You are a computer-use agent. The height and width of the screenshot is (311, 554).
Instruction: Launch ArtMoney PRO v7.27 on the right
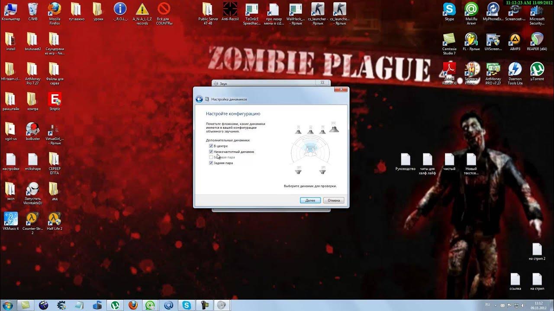(x=493, y=73)
